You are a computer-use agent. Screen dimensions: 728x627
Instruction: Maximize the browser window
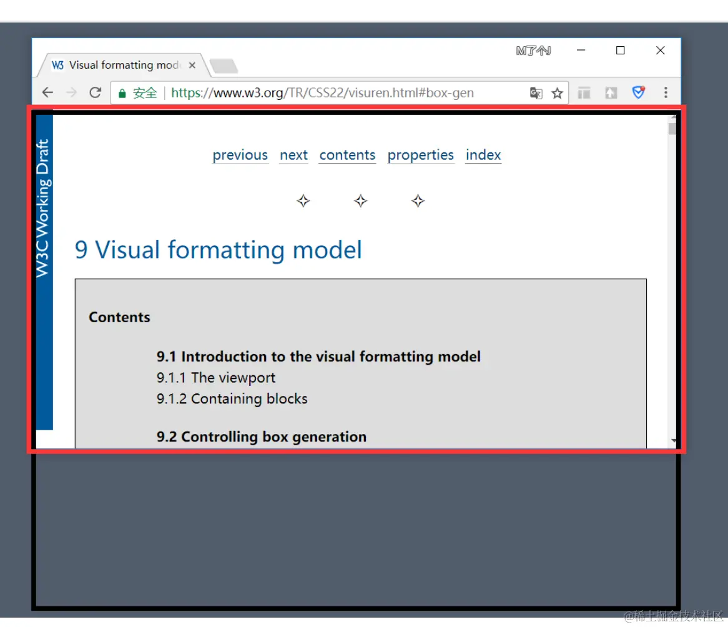[620, 50]
